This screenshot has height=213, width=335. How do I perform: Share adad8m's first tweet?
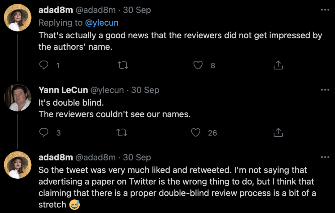[x=278, y=65]
